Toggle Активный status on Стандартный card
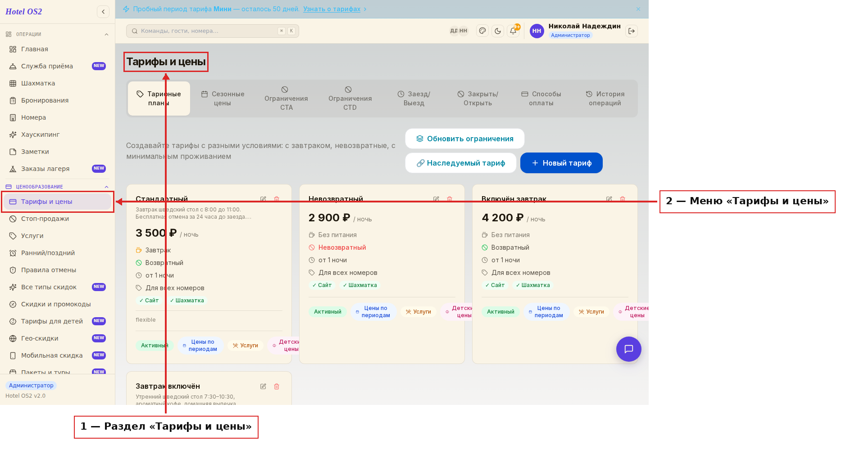 pyautogui.click(x=155, y=346)
